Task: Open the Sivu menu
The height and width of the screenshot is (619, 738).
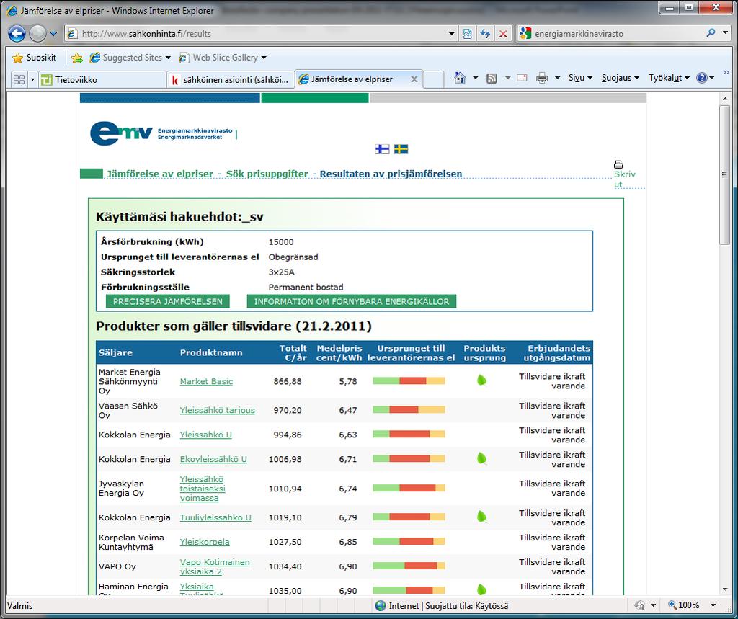Action: click(x=580, y=78)
